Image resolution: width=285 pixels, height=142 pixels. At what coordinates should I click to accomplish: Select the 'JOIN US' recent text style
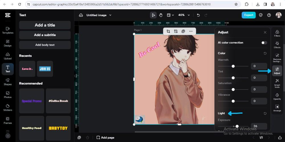(45, 69)
